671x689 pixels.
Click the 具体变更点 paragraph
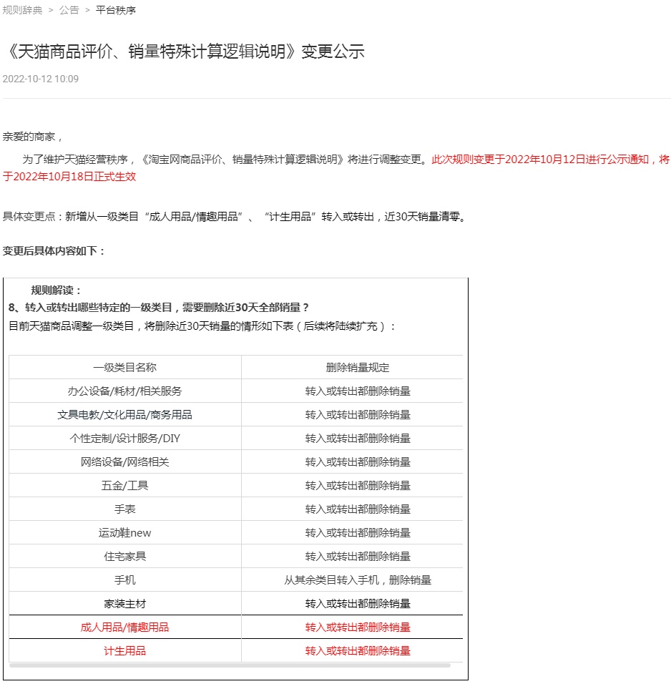click(235, 217)
